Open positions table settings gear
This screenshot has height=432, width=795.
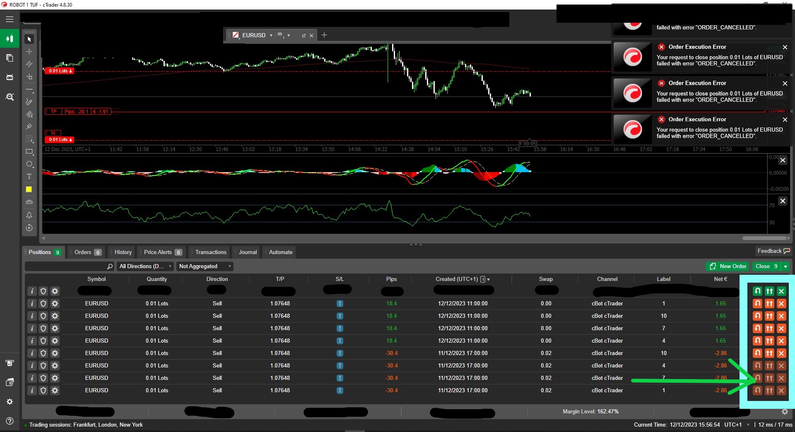click(785, 412)
